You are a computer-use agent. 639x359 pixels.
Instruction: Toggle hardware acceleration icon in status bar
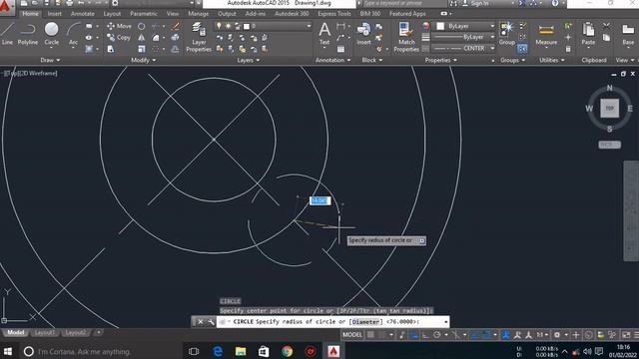[x=588, y=335]
